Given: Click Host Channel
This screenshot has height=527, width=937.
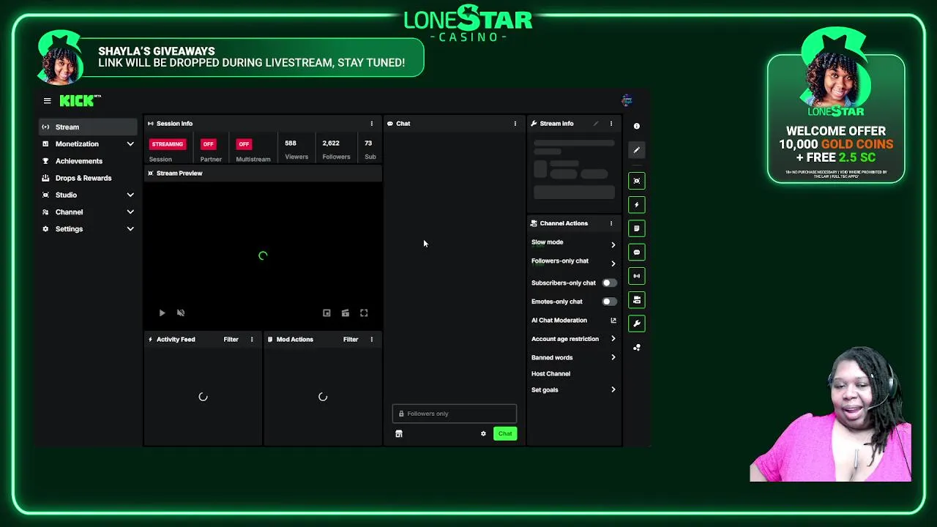Looking at the screenshot, I should tap(550, 374).
